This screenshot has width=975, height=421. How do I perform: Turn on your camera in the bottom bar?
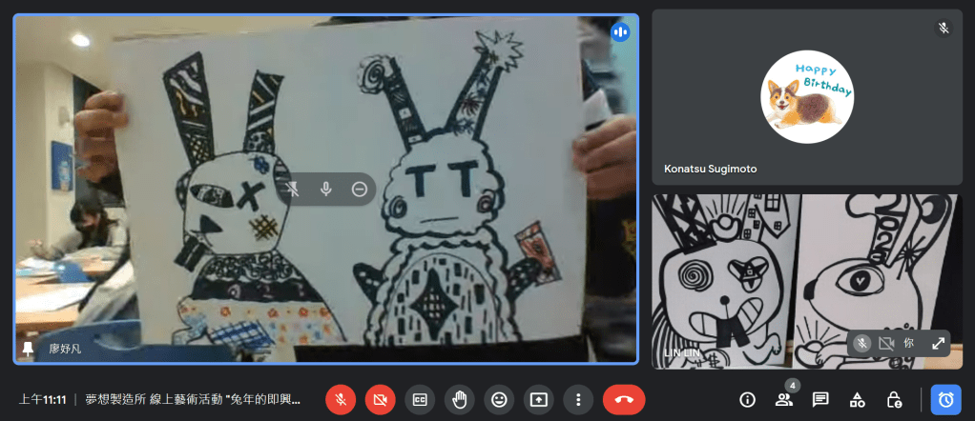(x=380, y=399)
